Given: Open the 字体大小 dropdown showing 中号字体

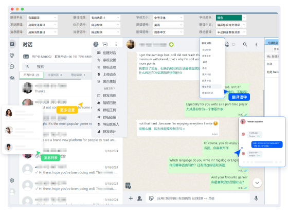Looking at the screenshot, I should point(168,17).
